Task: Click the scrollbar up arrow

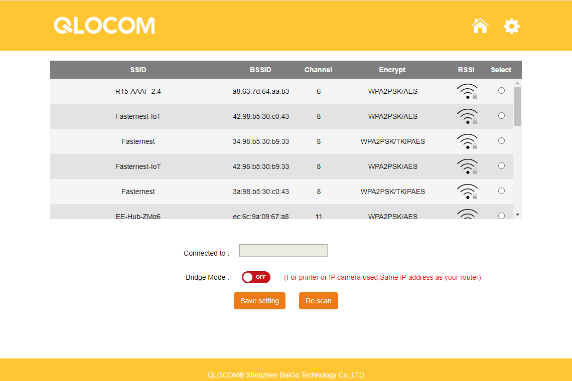Action: point(517,84)
